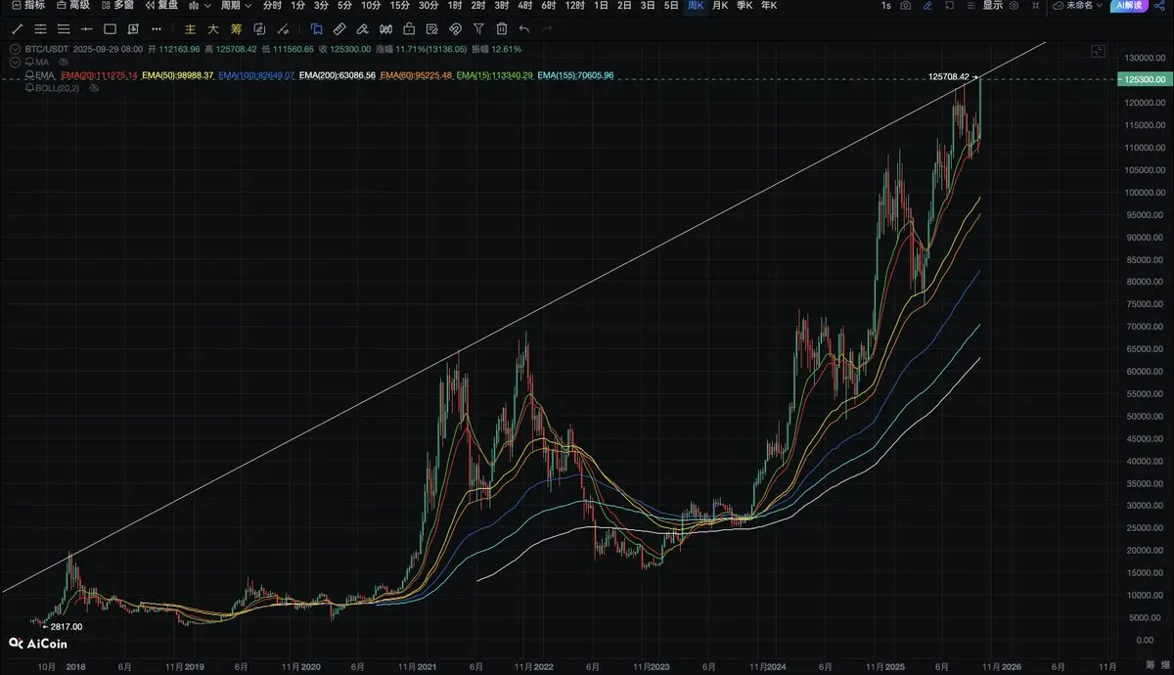1174x675 pixels.
Task: Click the candlestick range tool icon
Action: [x=386, y=29]
